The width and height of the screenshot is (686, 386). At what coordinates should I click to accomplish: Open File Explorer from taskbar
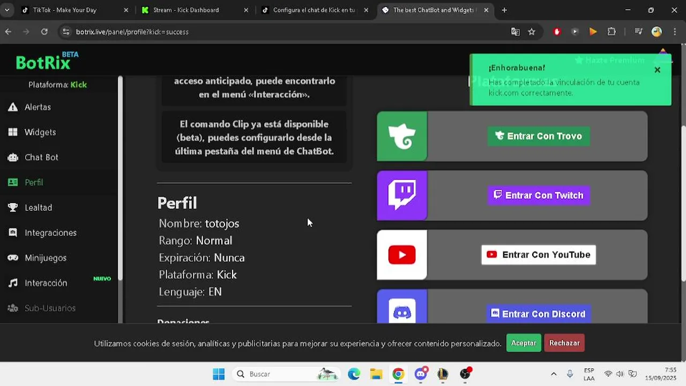pos(376,374)
